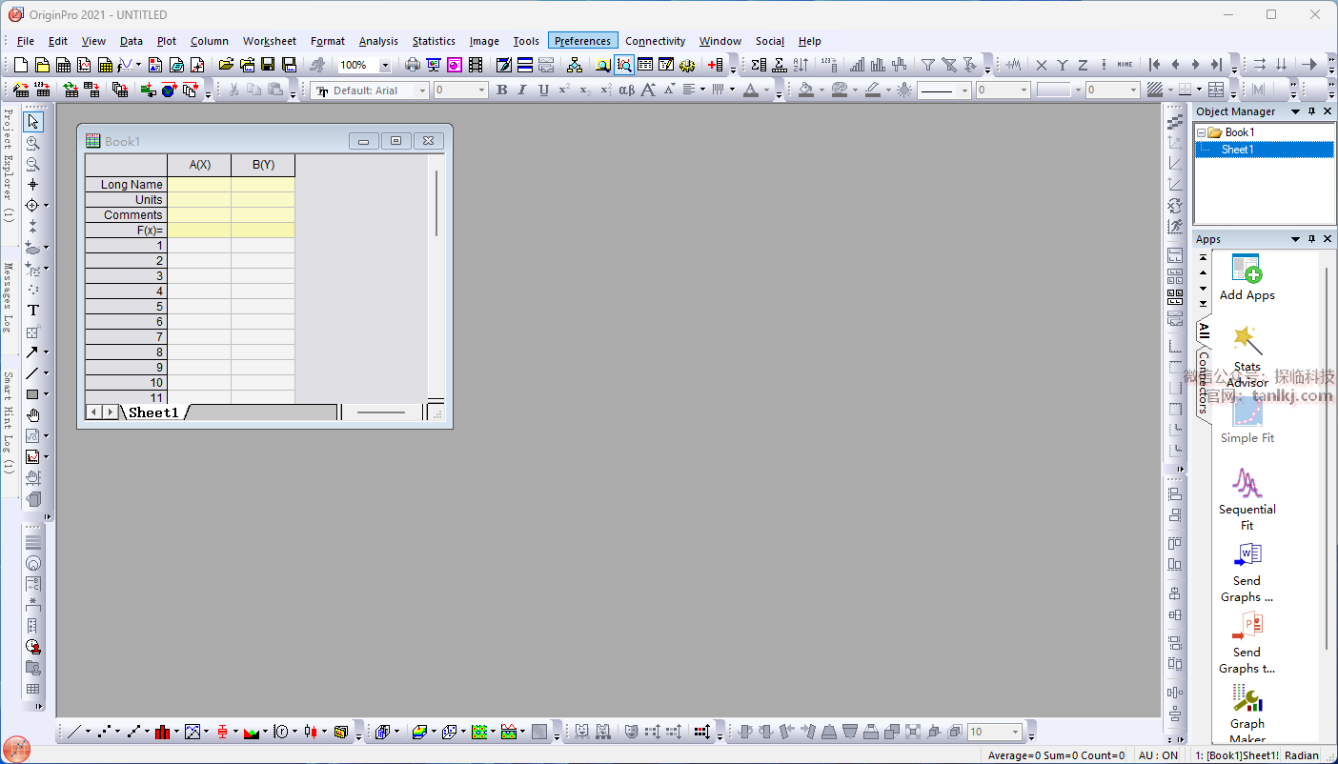Click the Sort icon in toolbar
This screenshot has width=1338, height=764.
click(x=801, y=65)
